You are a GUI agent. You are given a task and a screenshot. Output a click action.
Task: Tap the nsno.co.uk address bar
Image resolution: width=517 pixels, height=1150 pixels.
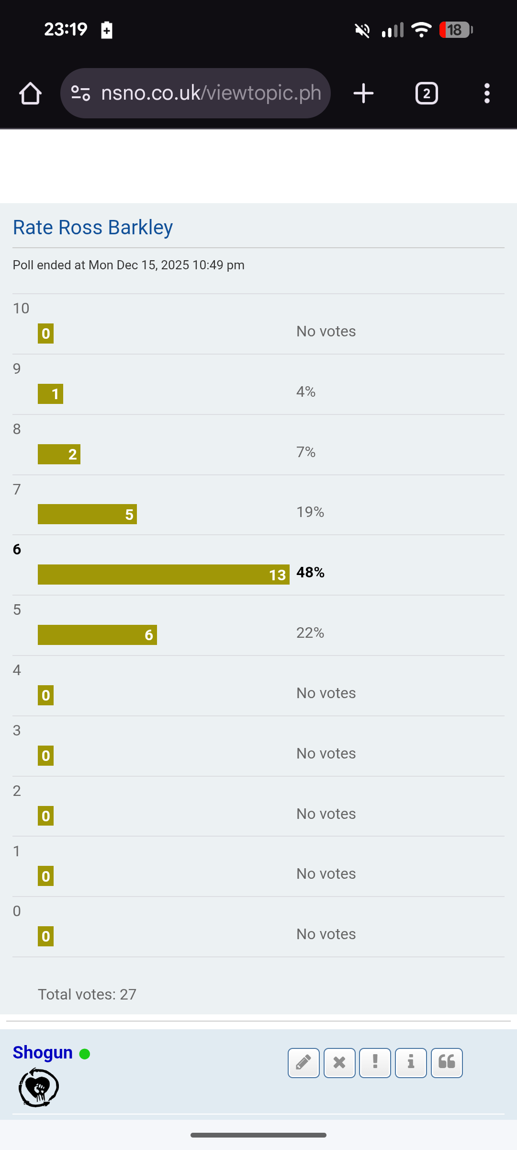211,93
